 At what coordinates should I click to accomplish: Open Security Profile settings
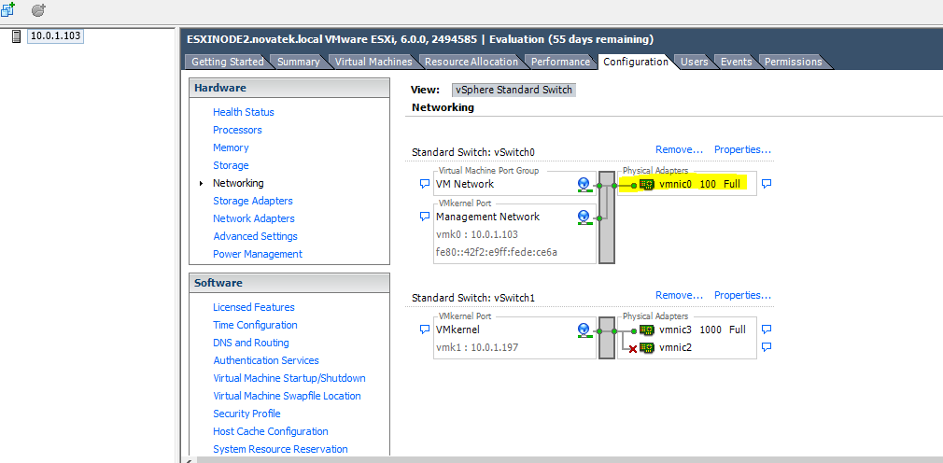pyautogui.click(x=246, y=414)
